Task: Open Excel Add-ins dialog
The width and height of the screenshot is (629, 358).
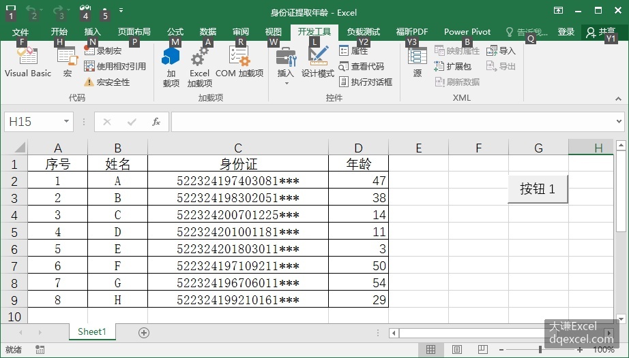Action: [x=199, y=67]
